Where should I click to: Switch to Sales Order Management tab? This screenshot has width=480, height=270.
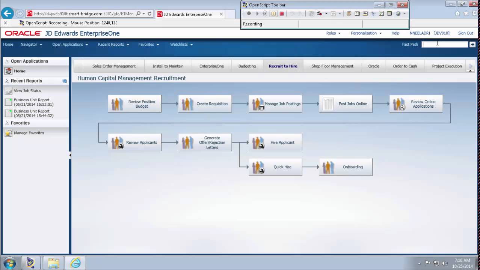pos(114,66)
